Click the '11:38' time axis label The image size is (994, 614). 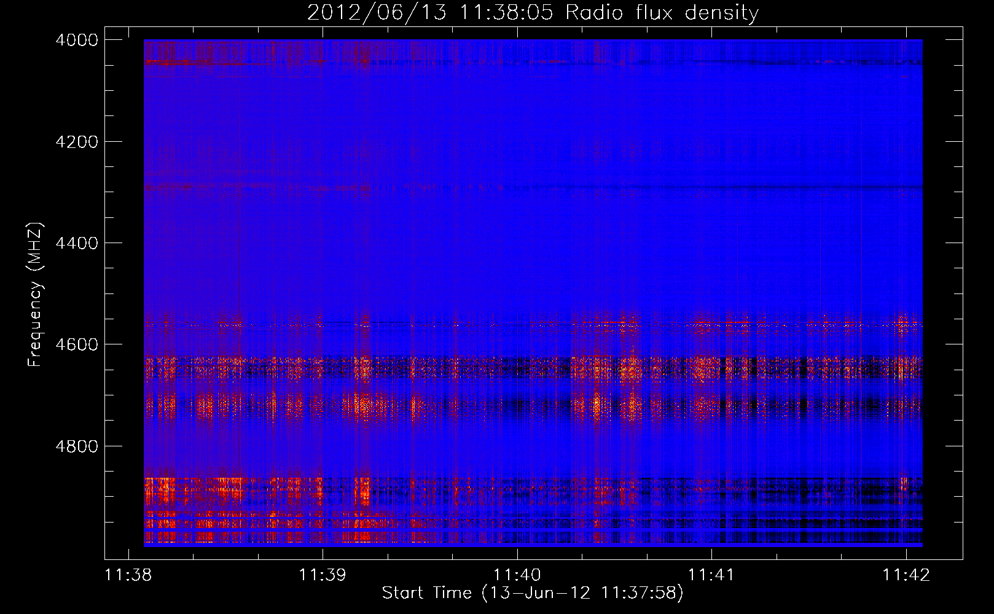[x=128, y=575]
